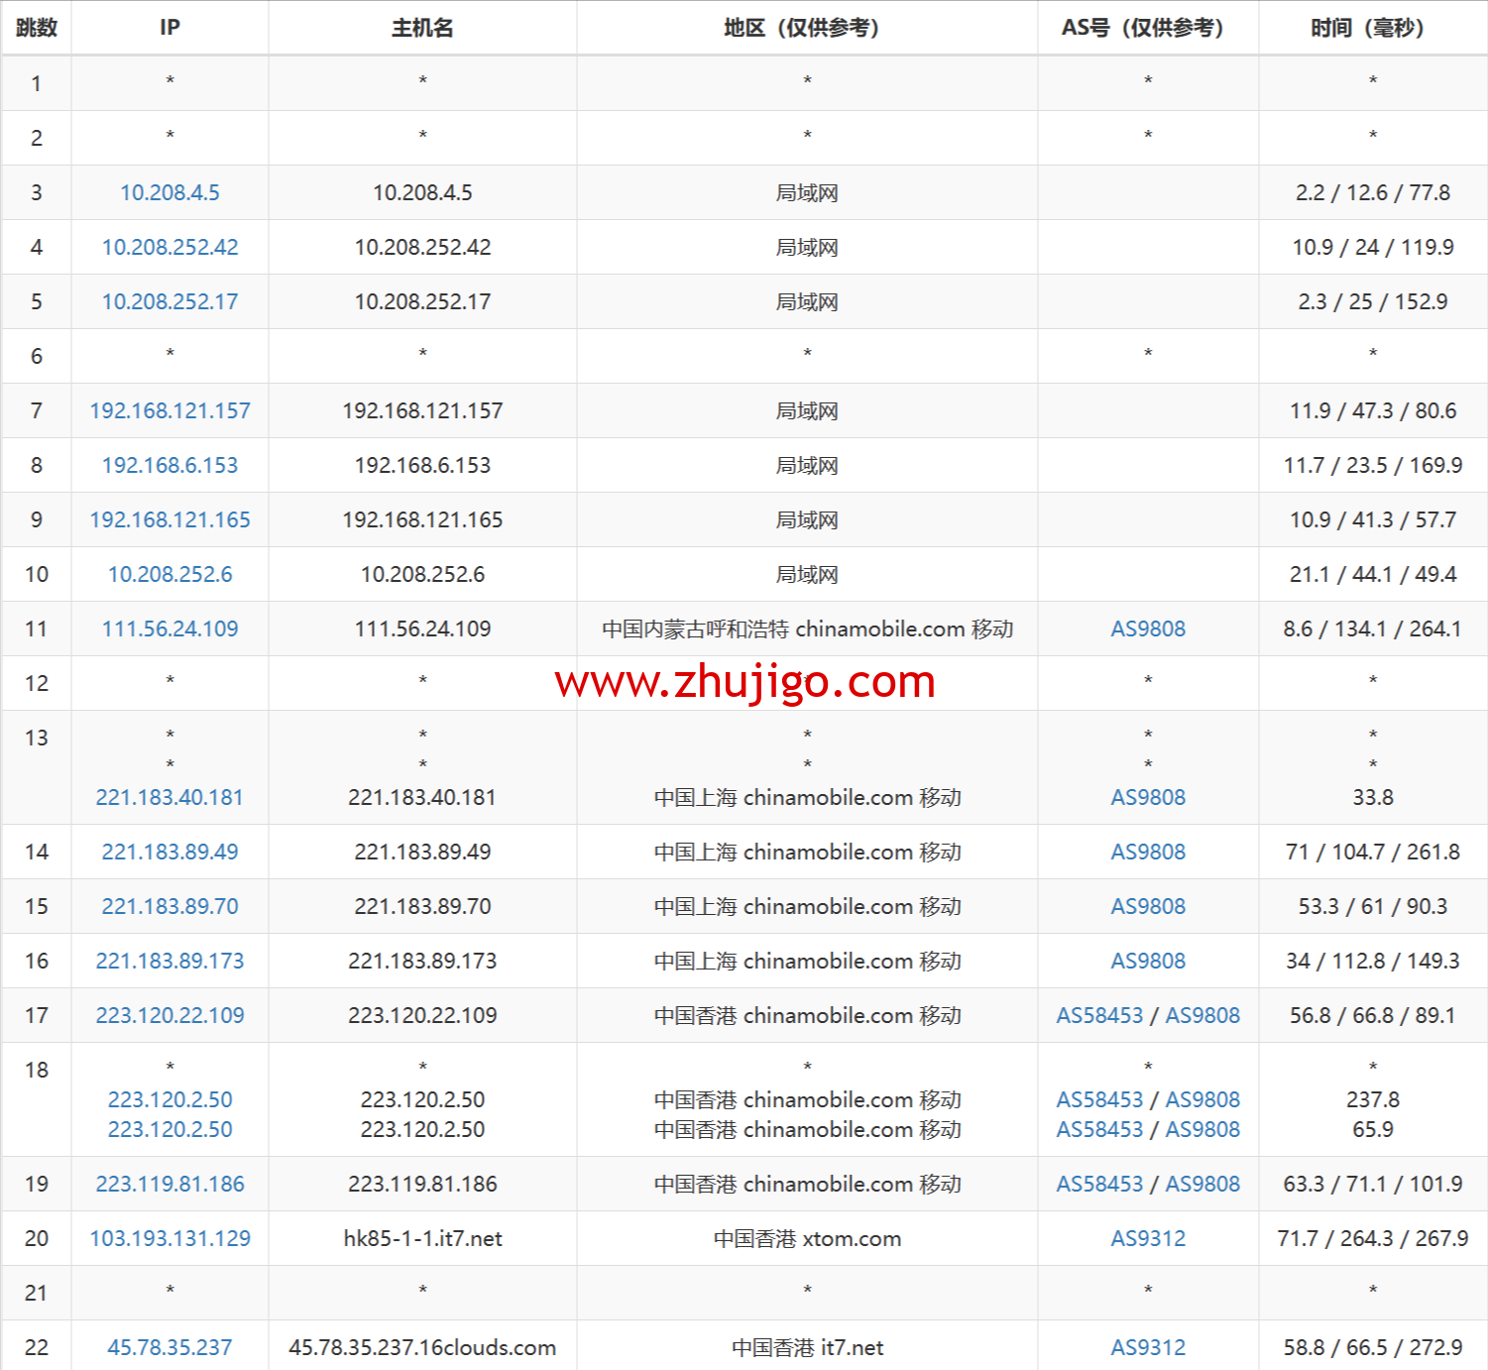The image size is (1488, 1370).
Task: Open the 221.183.89.49 IP link
Action: [170, 853]
